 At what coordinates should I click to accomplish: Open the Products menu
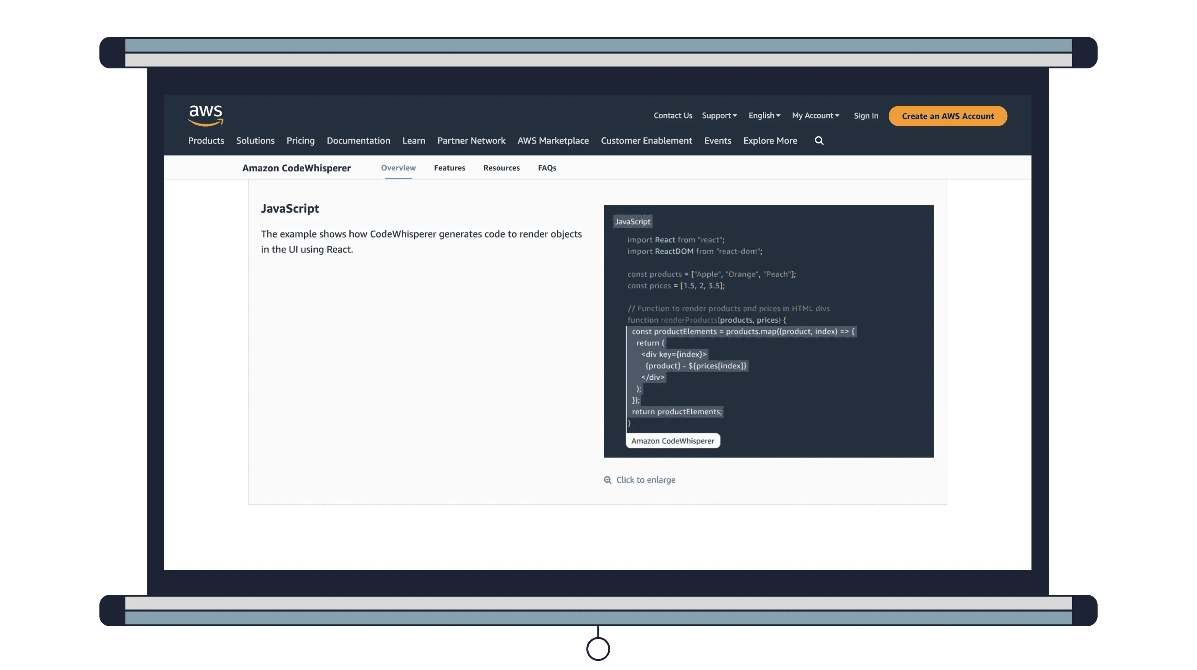pos(206,141)
